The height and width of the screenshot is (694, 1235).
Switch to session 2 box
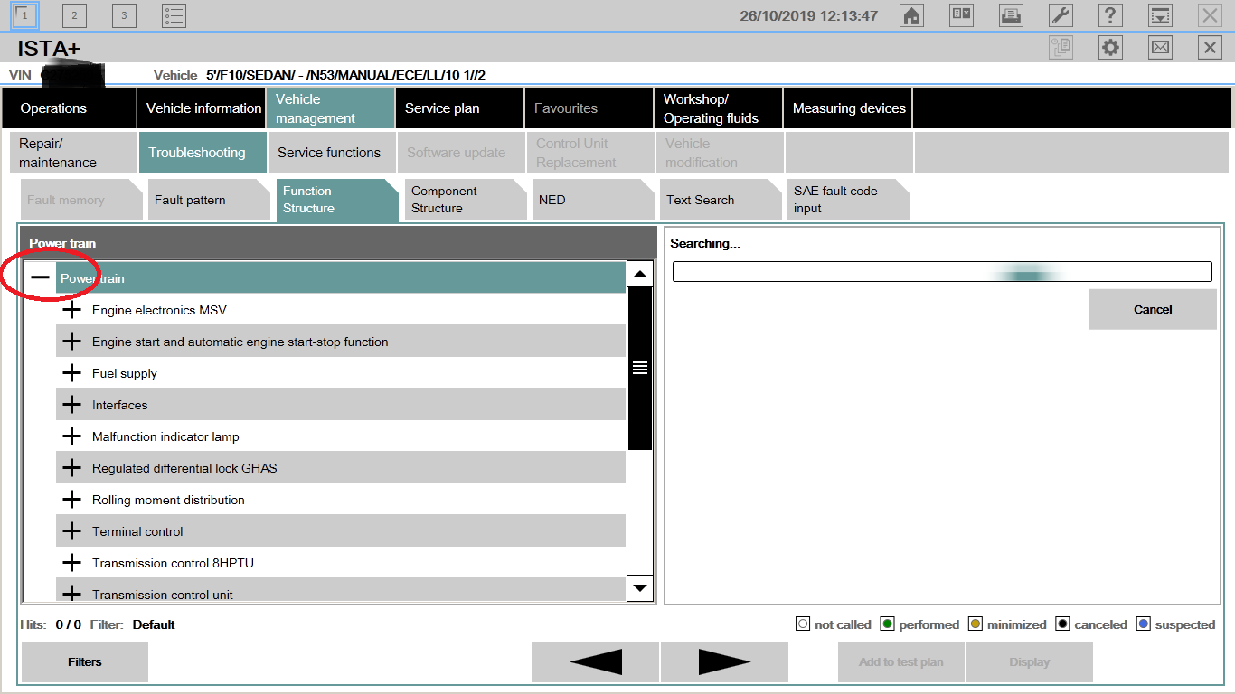74,15
